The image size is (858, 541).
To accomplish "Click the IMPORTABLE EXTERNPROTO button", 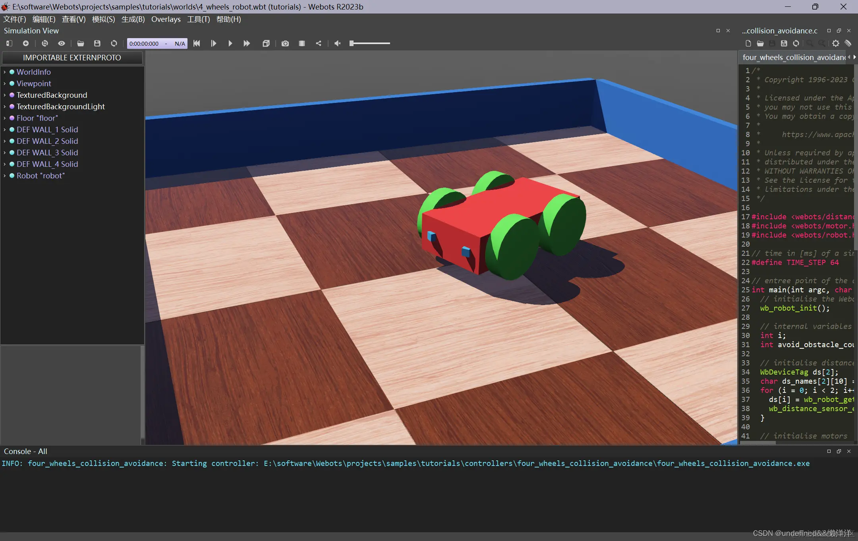I will pos(72,58).
